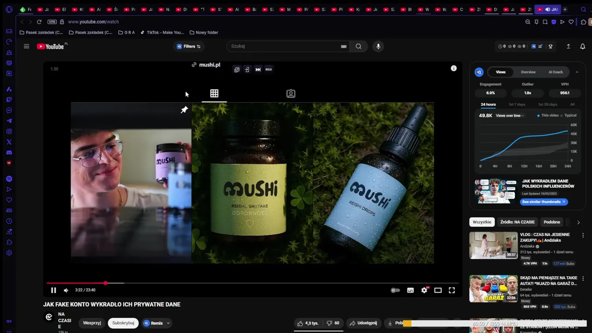Open a new browser tab with plus
This screenshot has height=333, width=592.
tap(565, 9)
